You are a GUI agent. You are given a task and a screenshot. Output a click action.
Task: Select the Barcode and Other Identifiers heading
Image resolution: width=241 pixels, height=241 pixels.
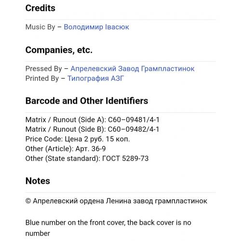click(87, 101)
